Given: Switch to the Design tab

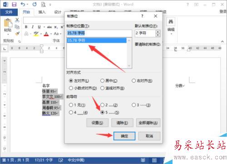Looking at the screenshot, I should [58, 12].
